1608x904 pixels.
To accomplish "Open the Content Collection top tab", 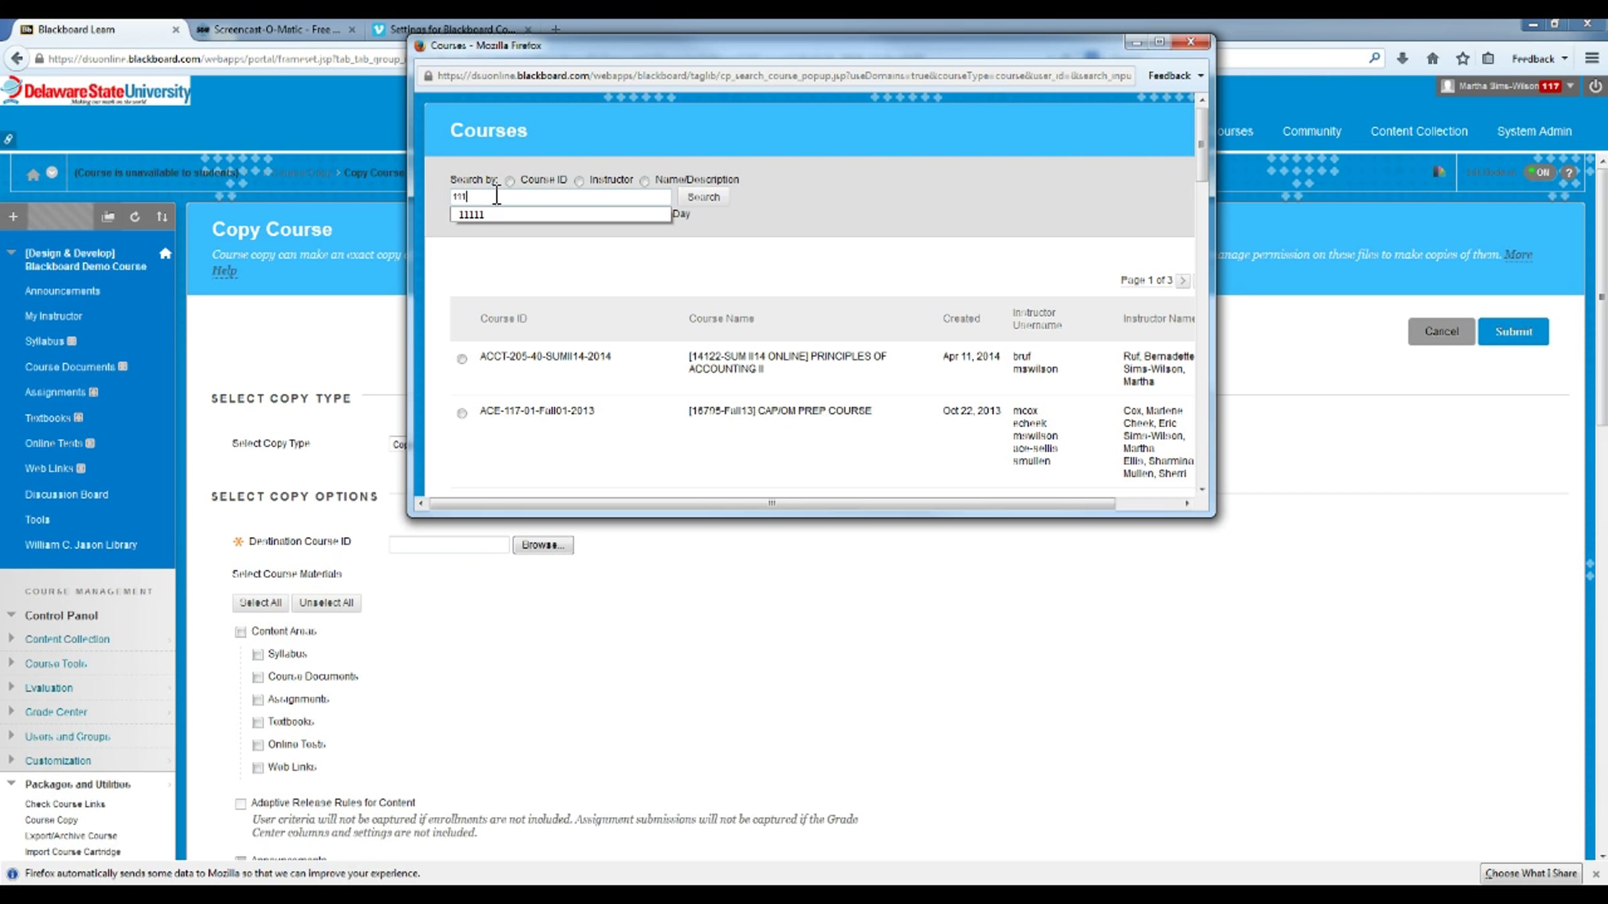I will (1419, 131).
